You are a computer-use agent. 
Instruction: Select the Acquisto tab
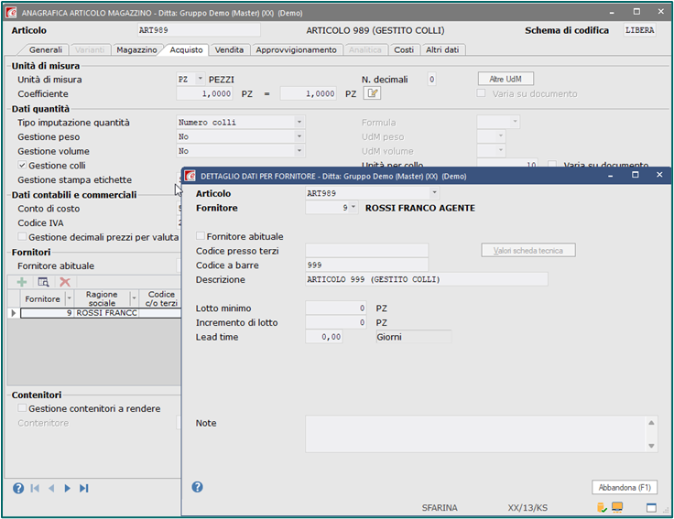coord(186,49)
